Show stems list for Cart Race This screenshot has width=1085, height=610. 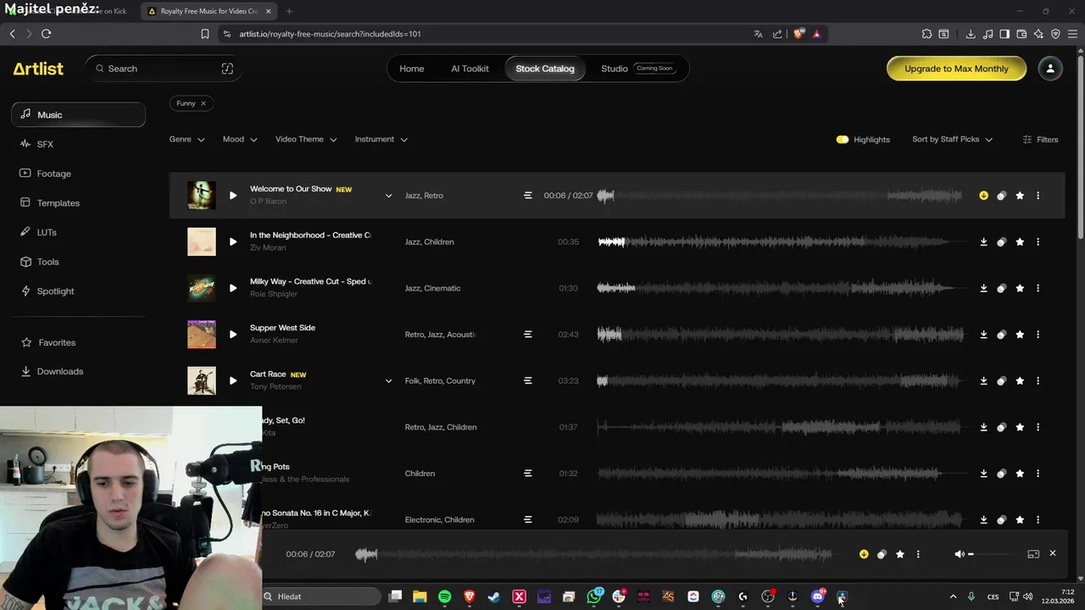click(x=527, y=381)
